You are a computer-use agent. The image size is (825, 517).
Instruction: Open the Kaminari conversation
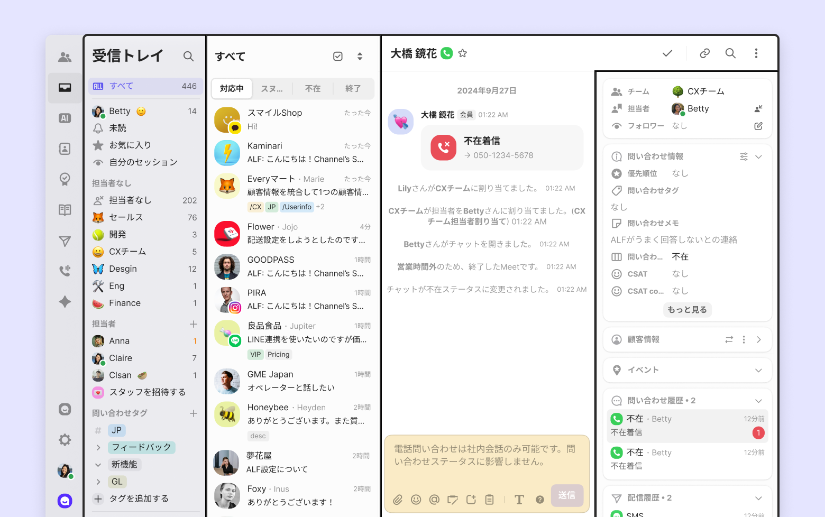tap(293, 153)
